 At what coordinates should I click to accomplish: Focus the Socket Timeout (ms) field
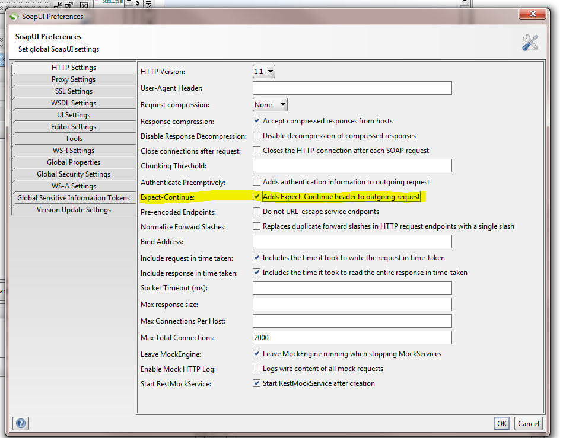[x=352, y=287]
